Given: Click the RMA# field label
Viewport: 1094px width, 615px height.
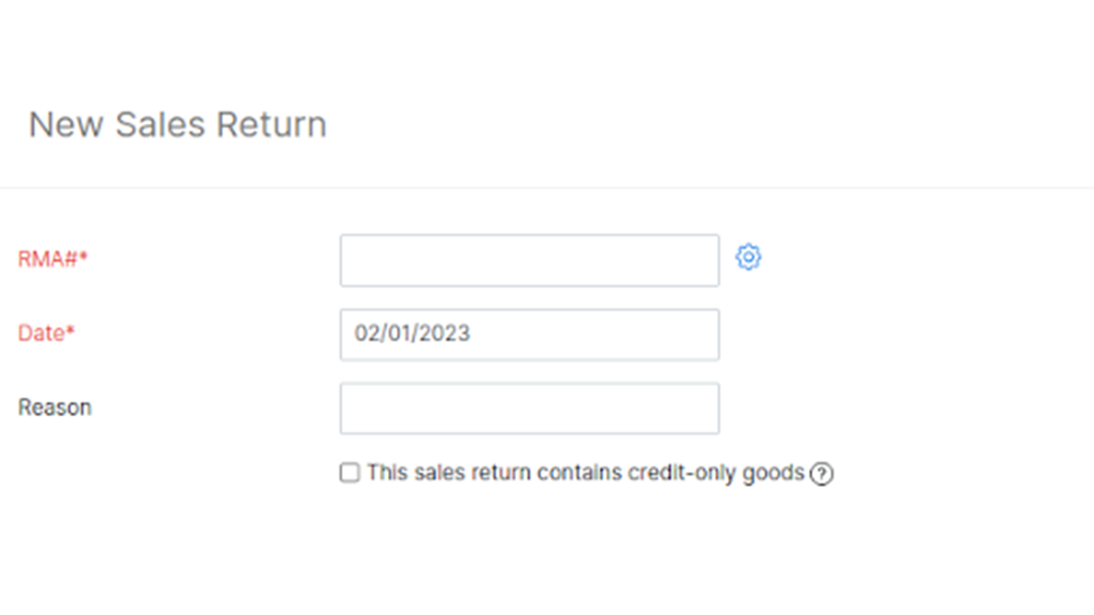Looking at the screenshot, I should click(x=48, y=260).
